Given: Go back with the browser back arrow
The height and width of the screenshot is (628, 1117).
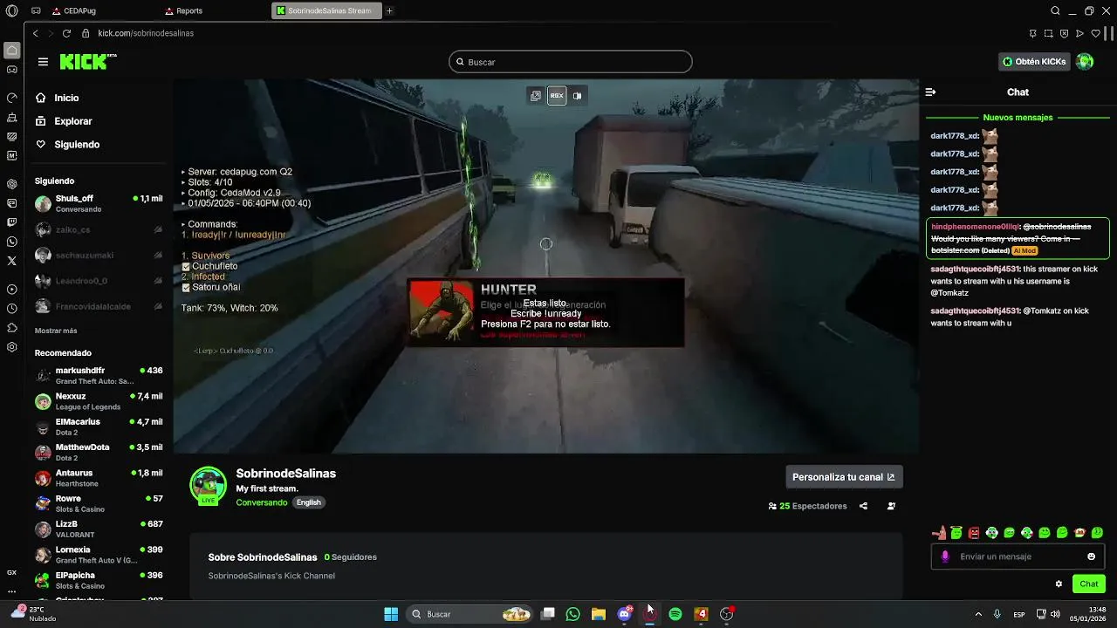Looking at the screenshot, I should (x=36, y=33).
